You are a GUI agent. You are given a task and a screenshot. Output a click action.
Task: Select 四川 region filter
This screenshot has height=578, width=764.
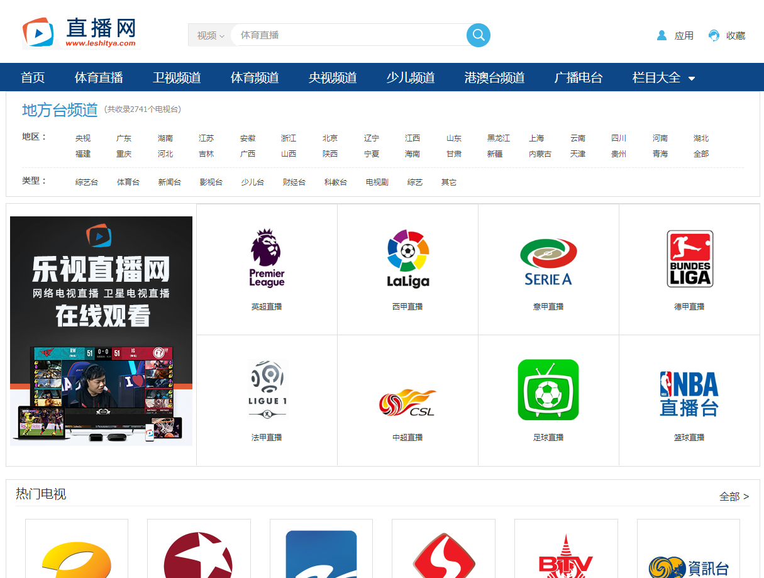pyautogui.click(x=619, y=138)
